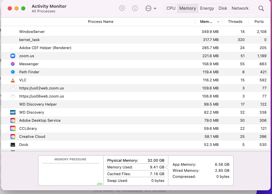Select the WD Discovery Helper process
Viewport: 272px width, 194px height.
(38, 104)
